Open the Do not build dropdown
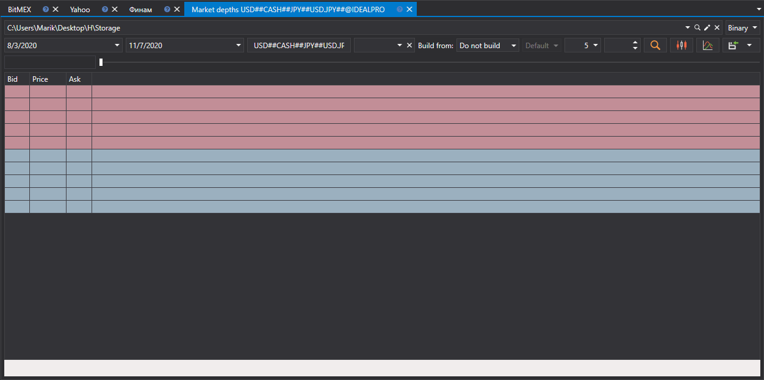The height and width of the screenshot is (380, 764). click(x=488, y=46)
